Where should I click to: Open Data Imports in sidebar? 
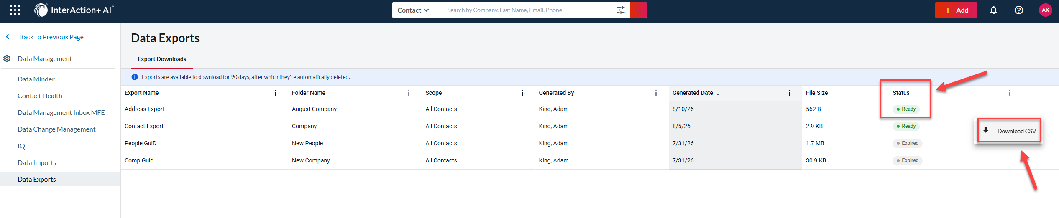pyautogui.click(x=37, y=162)
